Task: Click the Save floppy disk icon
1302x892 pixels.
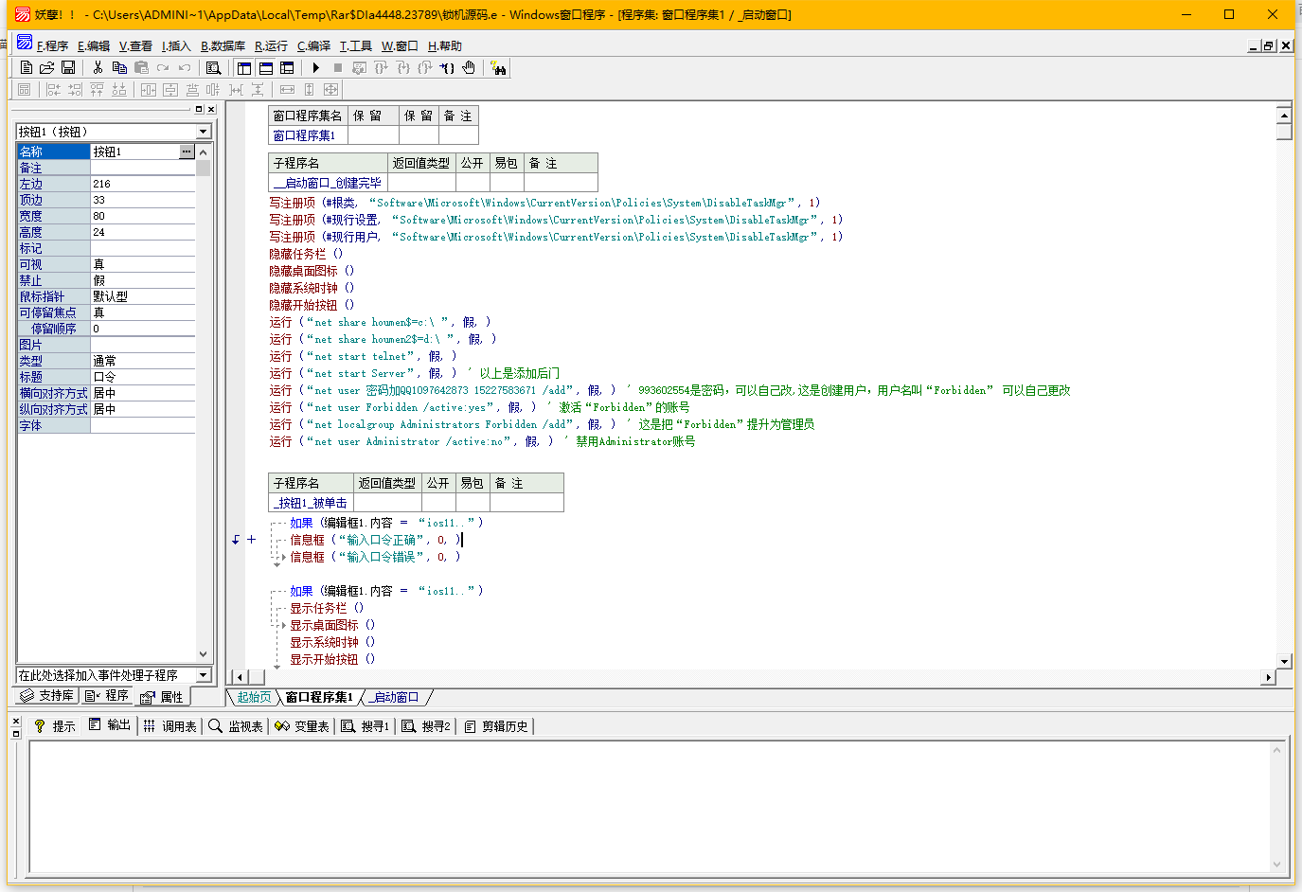Action: pyautogui.click(x=68, y=67)
